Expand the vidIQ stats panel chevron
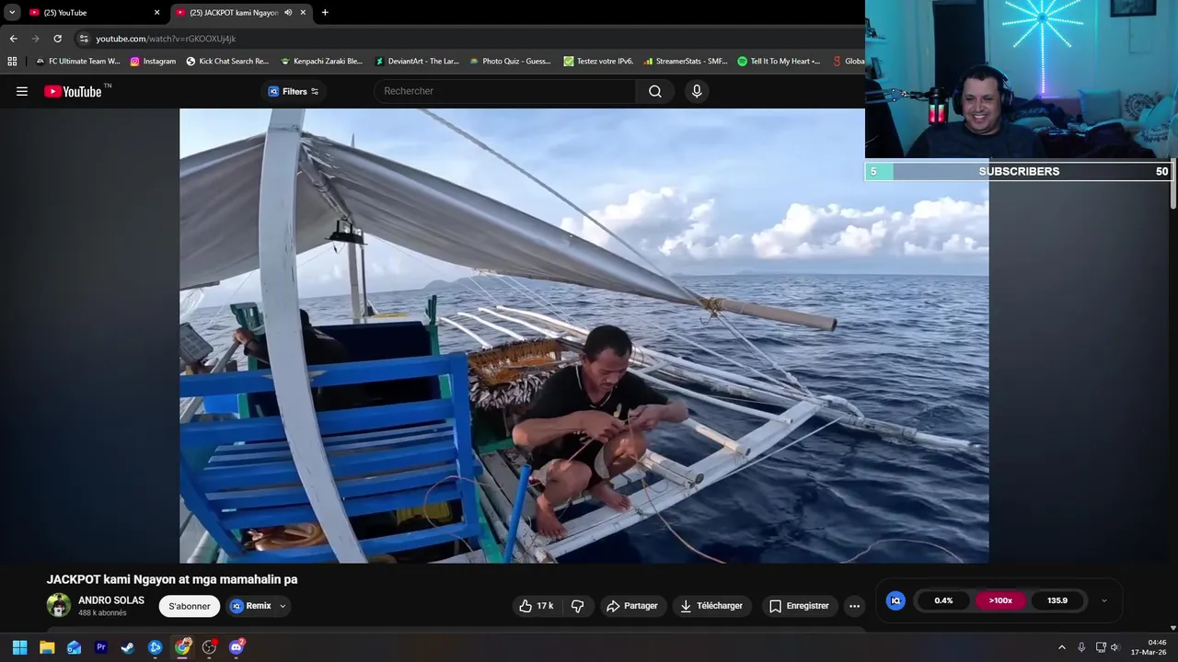1178x662 pixels. tap(1103, 600)
